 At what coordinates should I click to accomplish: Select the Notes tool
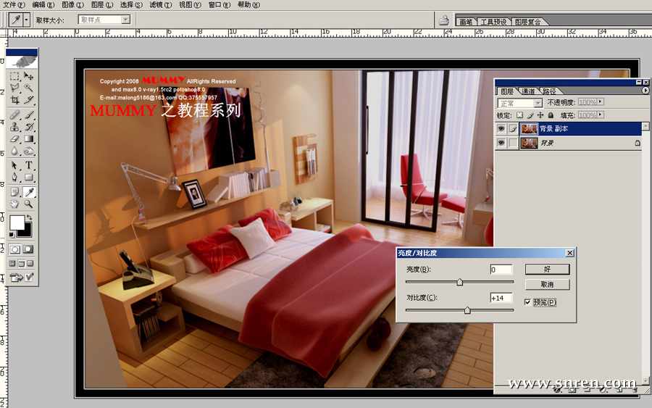pos(15,192)
